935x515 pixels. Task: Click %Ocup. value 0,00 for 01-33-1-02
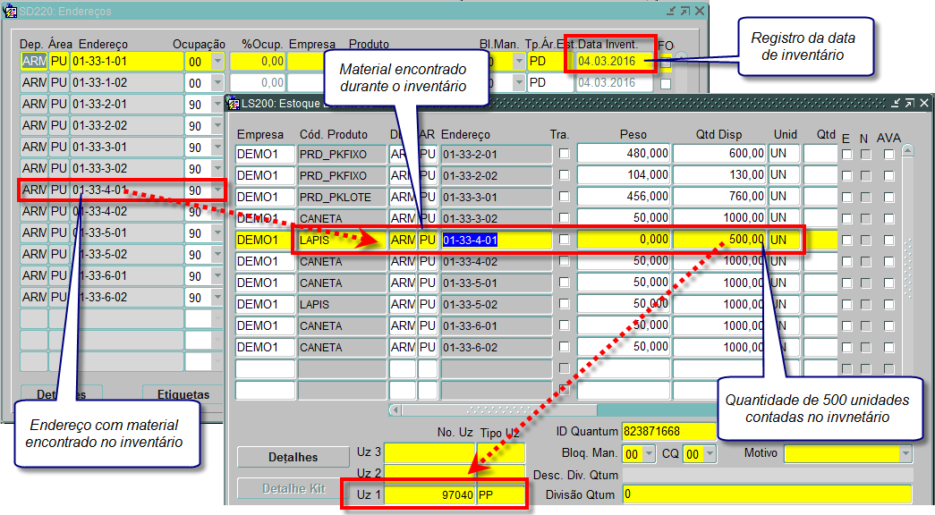(257, 82)
